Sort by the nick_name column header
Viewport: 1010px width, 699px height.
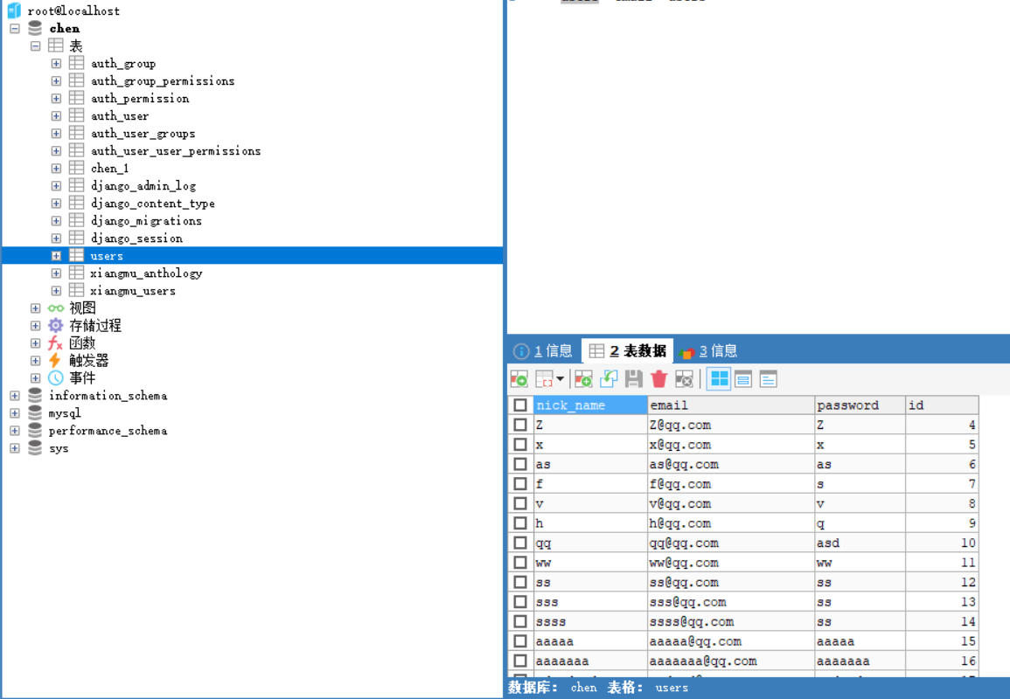coord(590,405)
